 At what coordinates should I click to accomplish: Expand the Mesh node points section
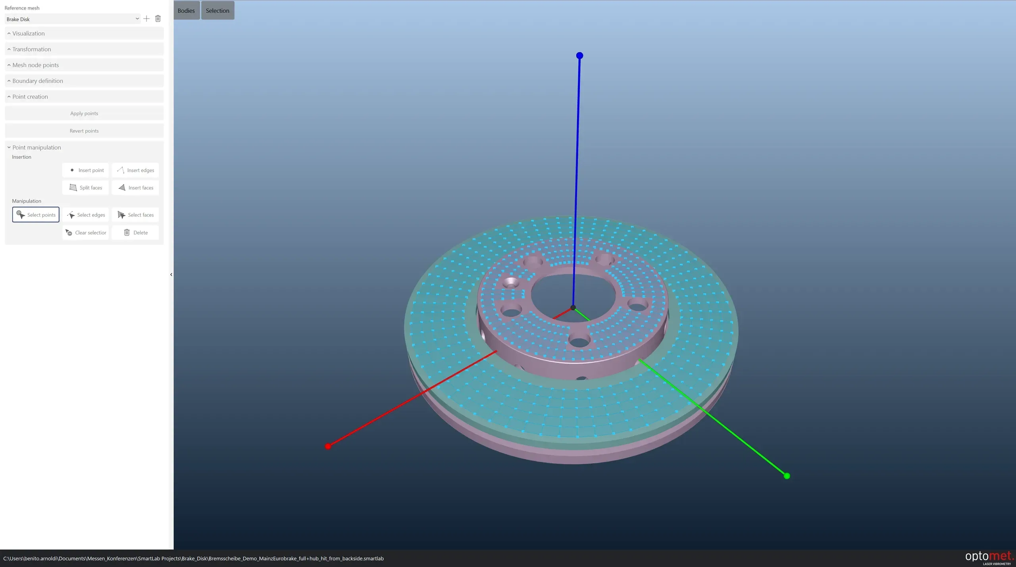click(x=84, y=65)
